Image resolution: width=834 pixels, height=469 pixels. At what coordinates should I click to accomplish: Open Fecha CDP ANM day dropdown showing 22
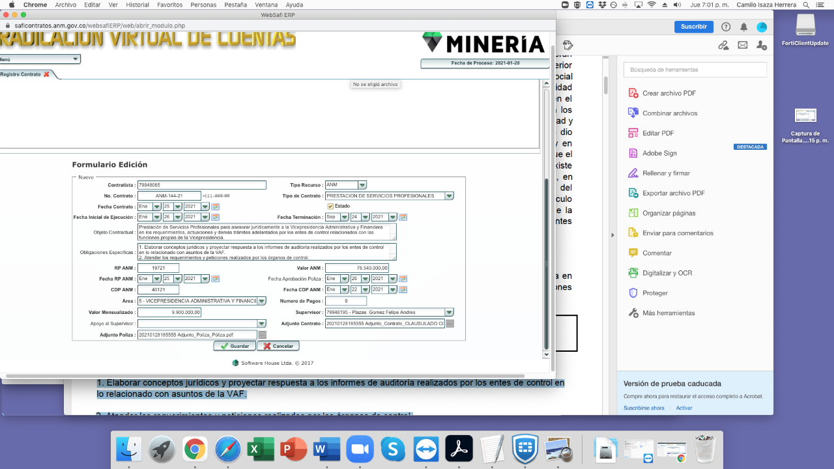click(360, 289)
